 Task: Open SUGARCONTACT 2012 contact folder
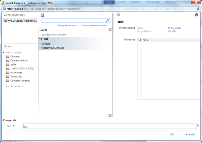(x=22, y=69)
